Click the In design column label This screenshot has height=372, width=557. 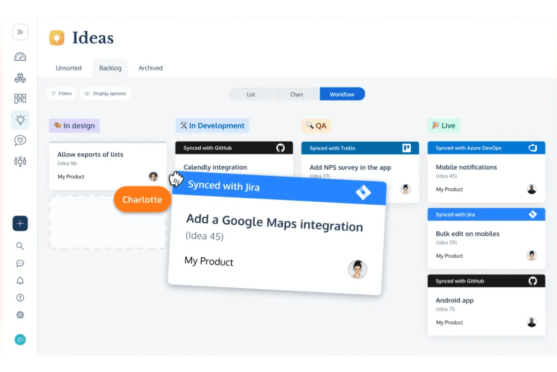[75, 126]
